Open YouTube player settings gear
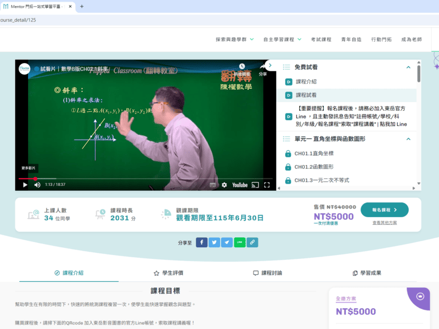Screen dimensions: 439x329 [x=224, y=185]
